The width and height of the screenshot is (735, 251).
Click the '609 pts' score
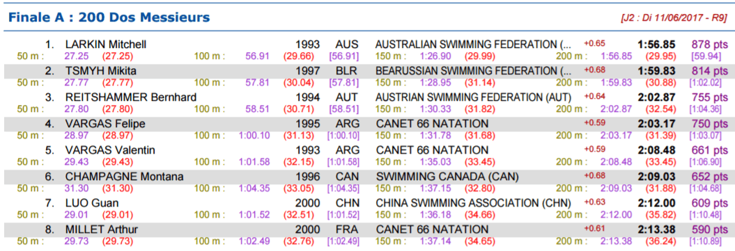(x=710, y=203)
